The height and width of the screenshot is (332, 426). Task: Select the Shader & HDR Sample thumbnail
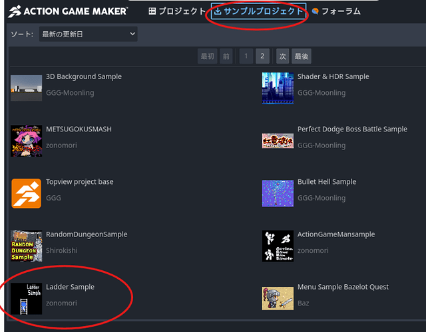pyautogui.click(x=278, y=88)
